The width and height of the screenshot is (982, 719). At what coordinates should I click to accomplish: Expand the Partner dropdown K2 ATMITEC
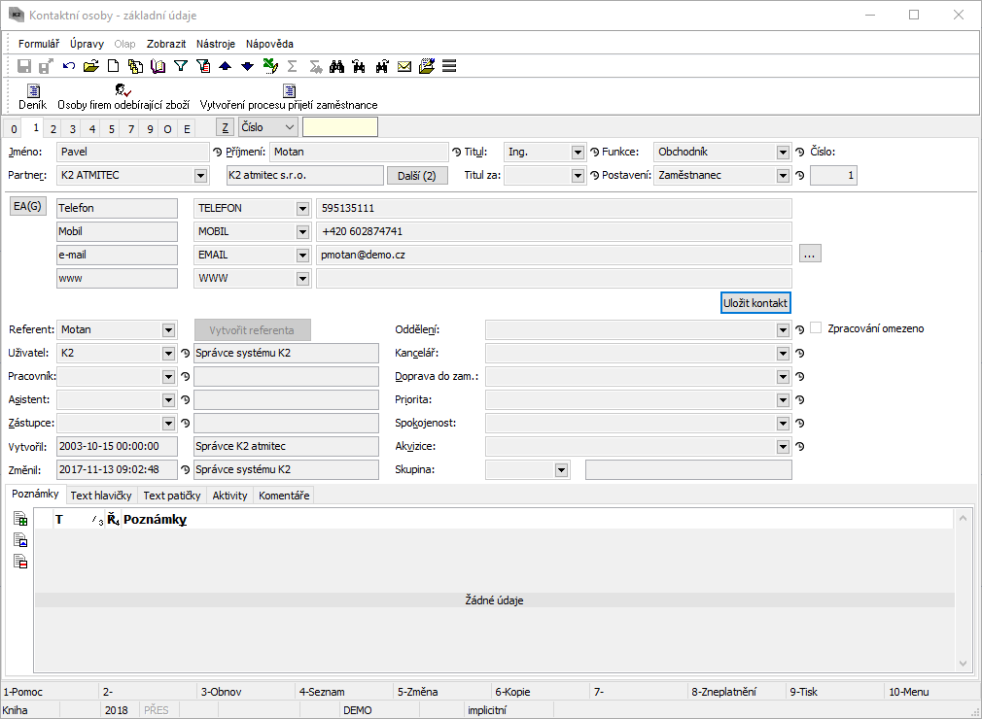200,176
